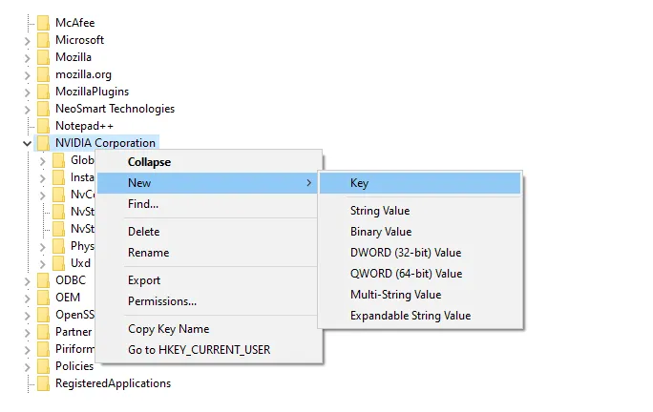Choose DWORD (32-bit) Value
The image size is (653, 412).
point(420,253)
